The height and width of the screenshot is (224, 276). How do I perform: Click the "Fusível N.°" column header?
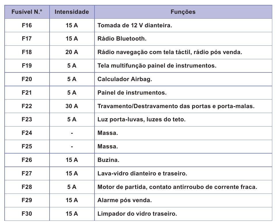point(27,12)
